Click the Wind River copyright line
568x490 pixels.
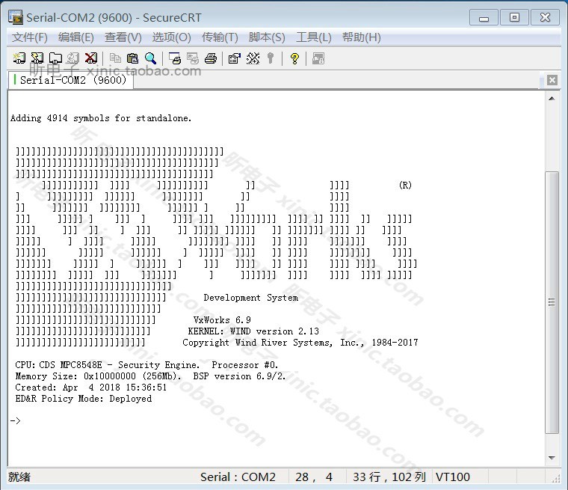pos(300,343)
